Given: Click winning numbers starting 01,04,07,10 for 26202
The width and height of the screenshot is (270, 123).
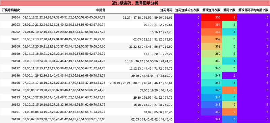Looking at the screenshot, I should (x=64, y=32).
